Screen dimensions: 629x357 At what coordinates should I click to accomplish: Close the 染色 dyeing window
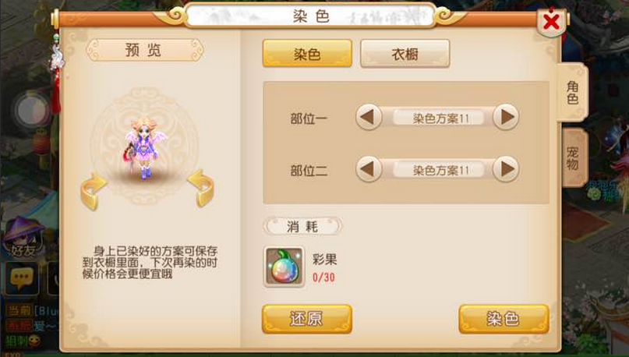coord(552,22)
